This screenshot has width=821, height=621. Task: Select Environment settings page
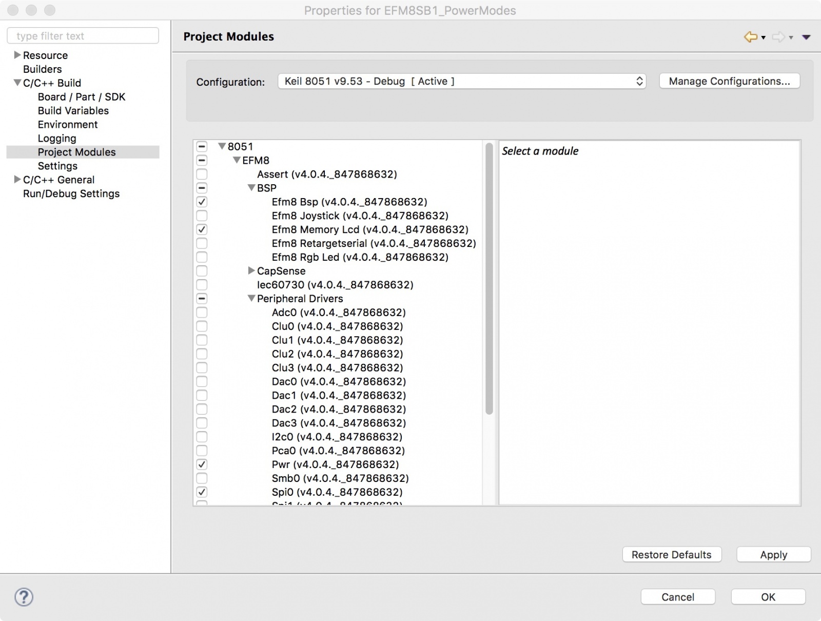click(x=68, y=125)
